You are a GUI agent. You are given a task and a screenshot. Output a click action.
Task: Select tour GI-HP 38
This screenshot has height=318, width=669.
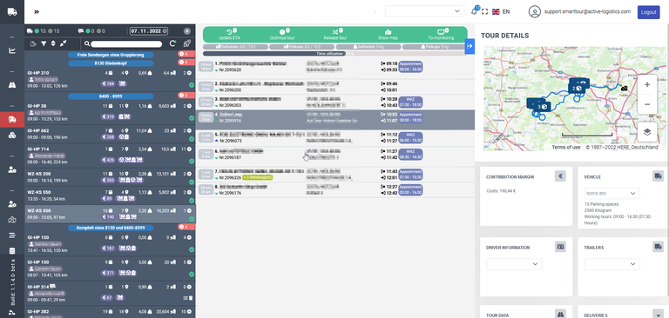coord(110,112)
